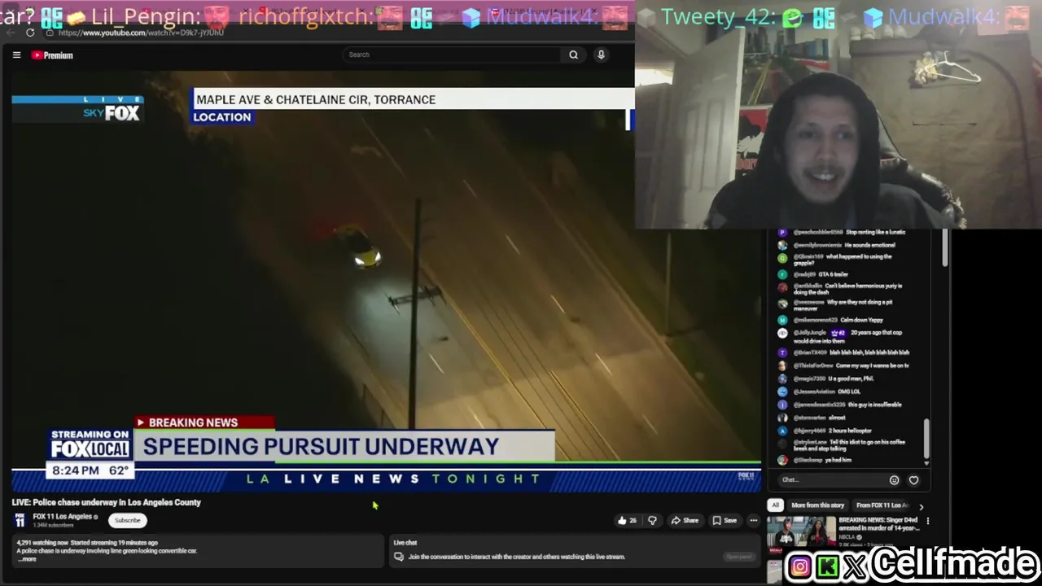Focus the YouTube search box
This screenshot has height=586, width=1042.
[452, 55]
